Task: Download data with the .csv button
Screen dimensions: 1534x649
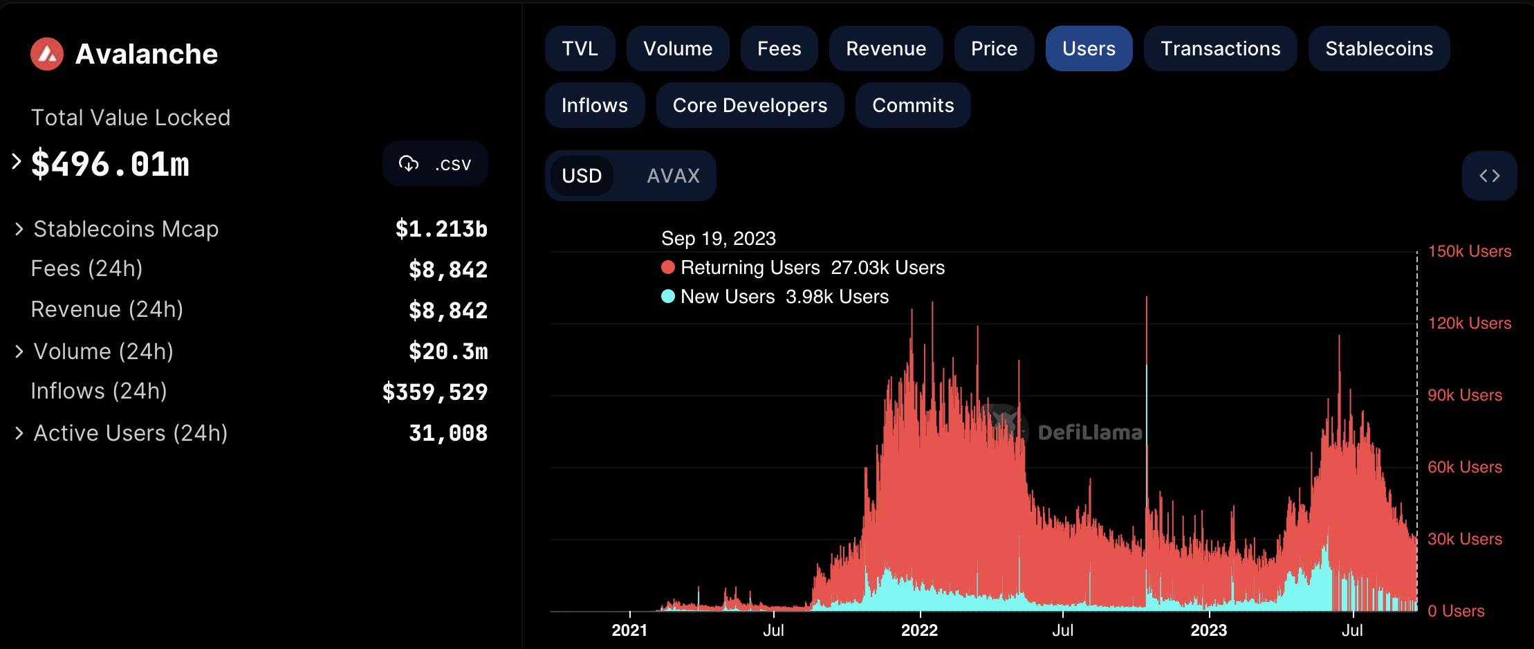Action: click(x=435, y=164)
